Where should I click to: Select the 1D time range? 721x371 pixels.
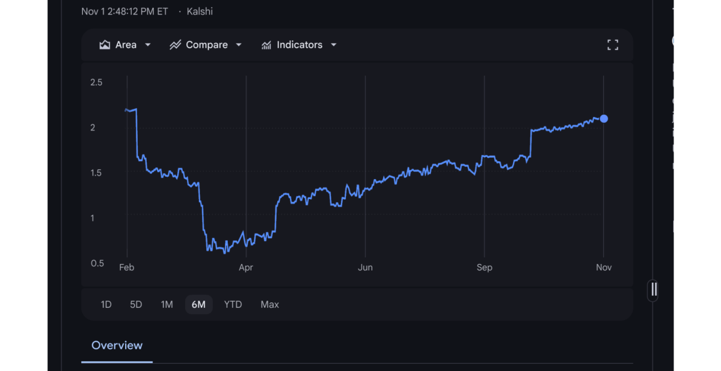[106, 304]
